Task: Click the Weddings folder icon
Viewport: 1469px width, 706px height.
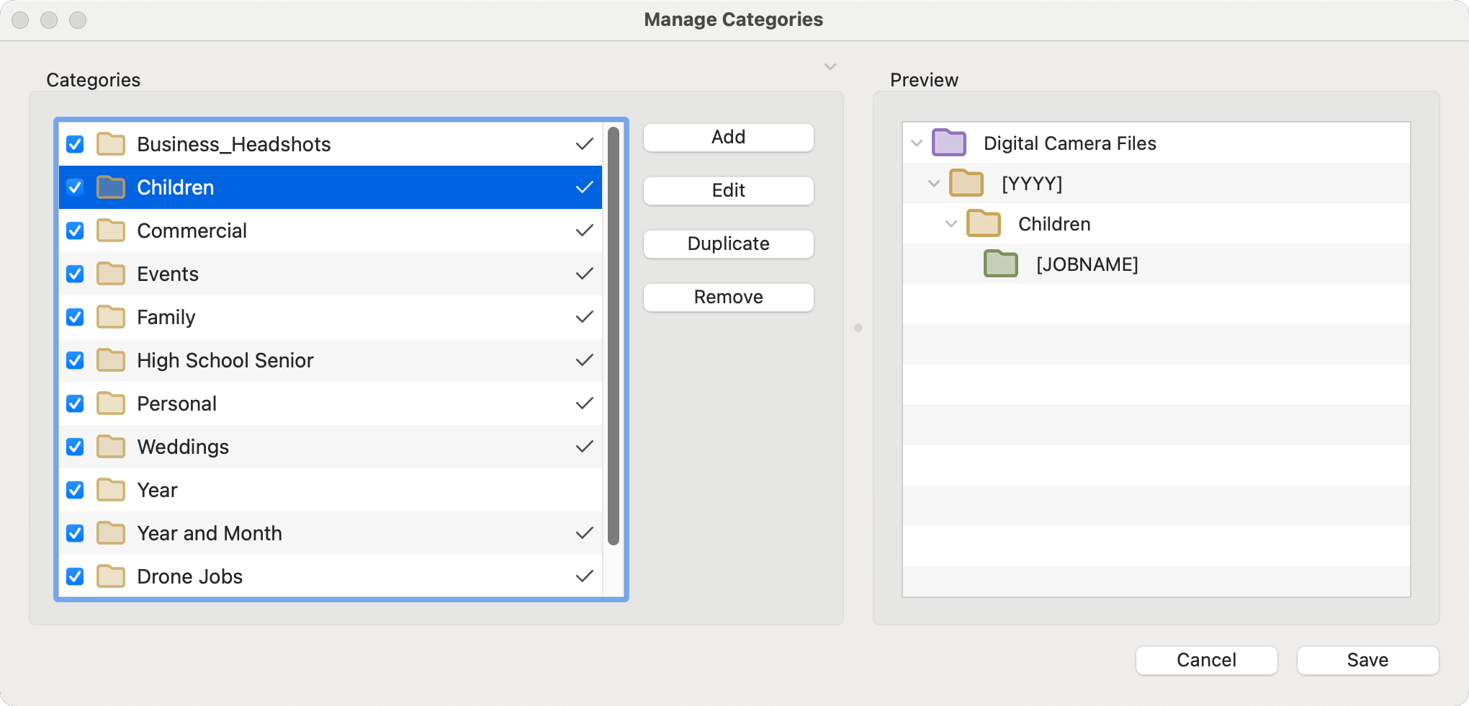Action: pyautogui.click(x=111, y=447)
